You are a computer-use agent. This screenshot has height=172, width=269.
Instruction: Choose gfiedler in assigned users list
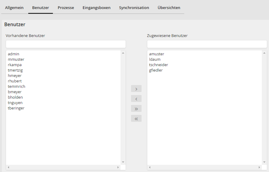point(156,70)
